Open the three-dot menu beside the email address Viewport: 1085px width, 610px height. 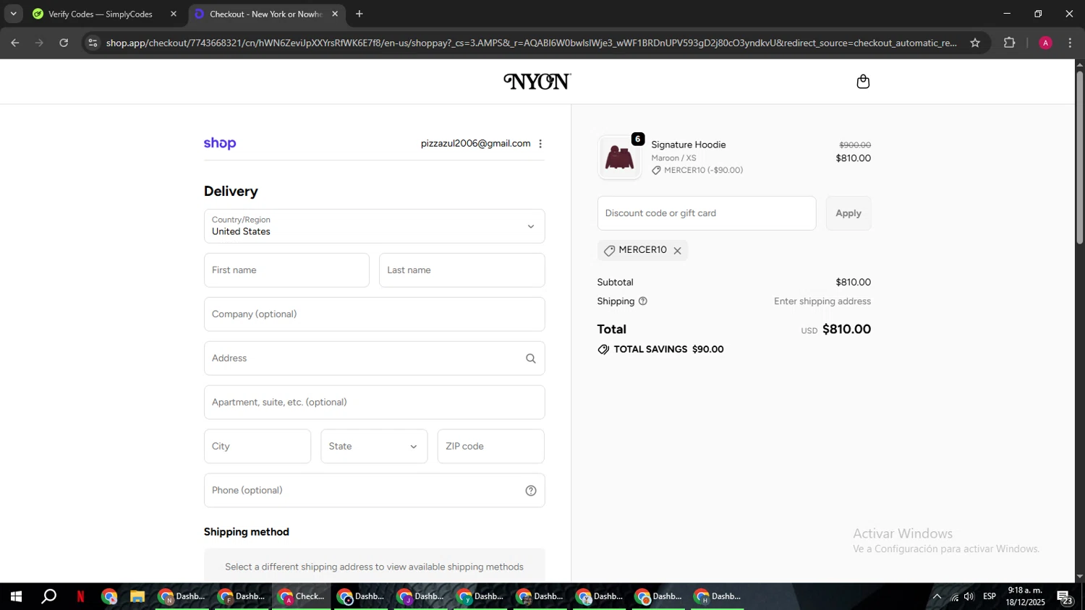540,144
